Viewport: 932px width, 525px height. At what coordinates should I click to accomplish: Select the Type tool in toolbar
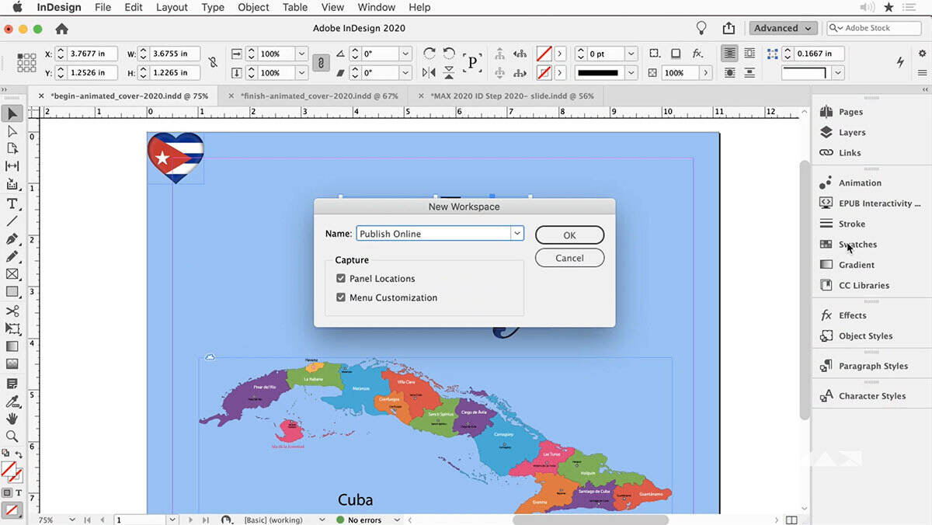12,203
